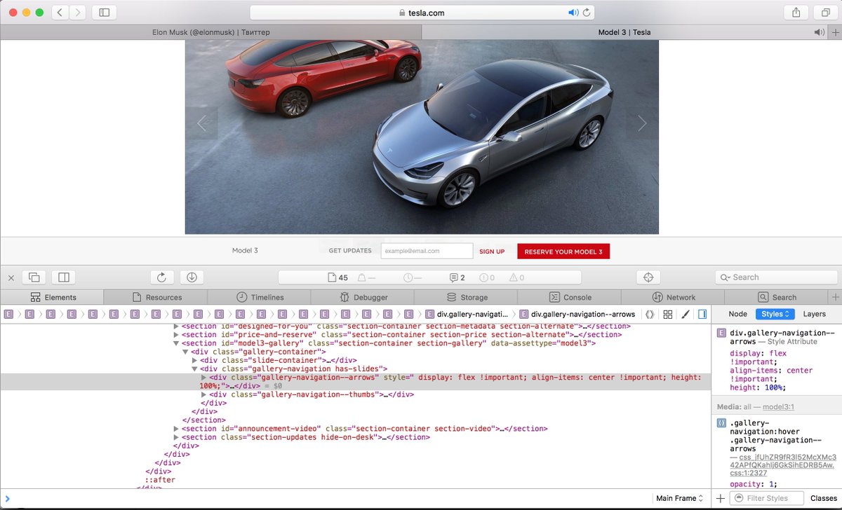
Task: Expand the gallery-navigation--arrows div
Action: [204, 378]
